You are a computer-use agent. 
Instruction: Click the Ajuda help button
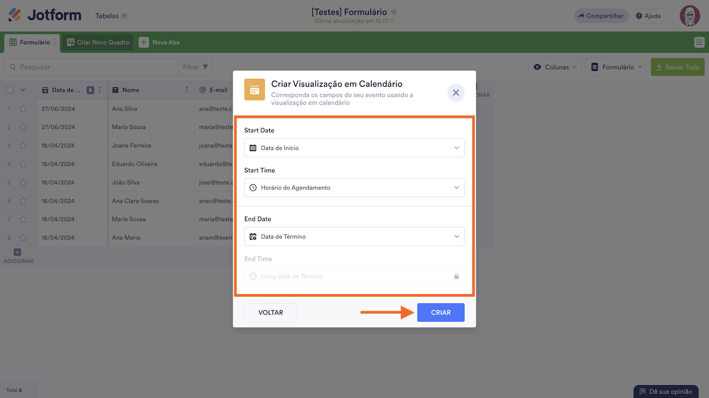coord(648,16)
